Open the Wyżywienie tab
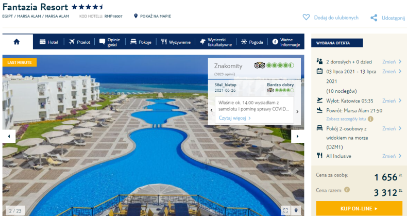Image resolution: width=407 pixels, height=216 pixels. [x=176, y=42]
